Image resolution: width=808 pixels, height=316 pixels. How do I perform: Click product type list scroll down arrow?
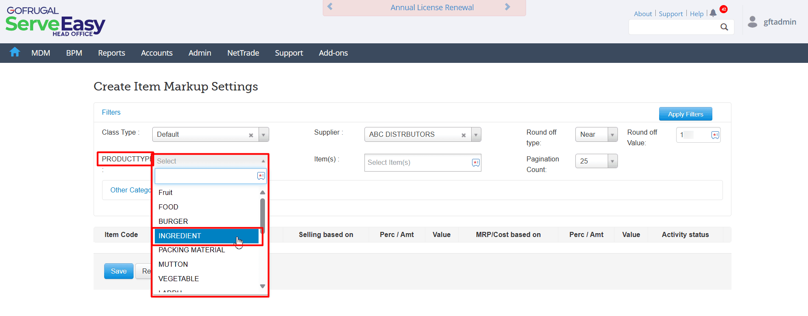[x=262, y=286]
